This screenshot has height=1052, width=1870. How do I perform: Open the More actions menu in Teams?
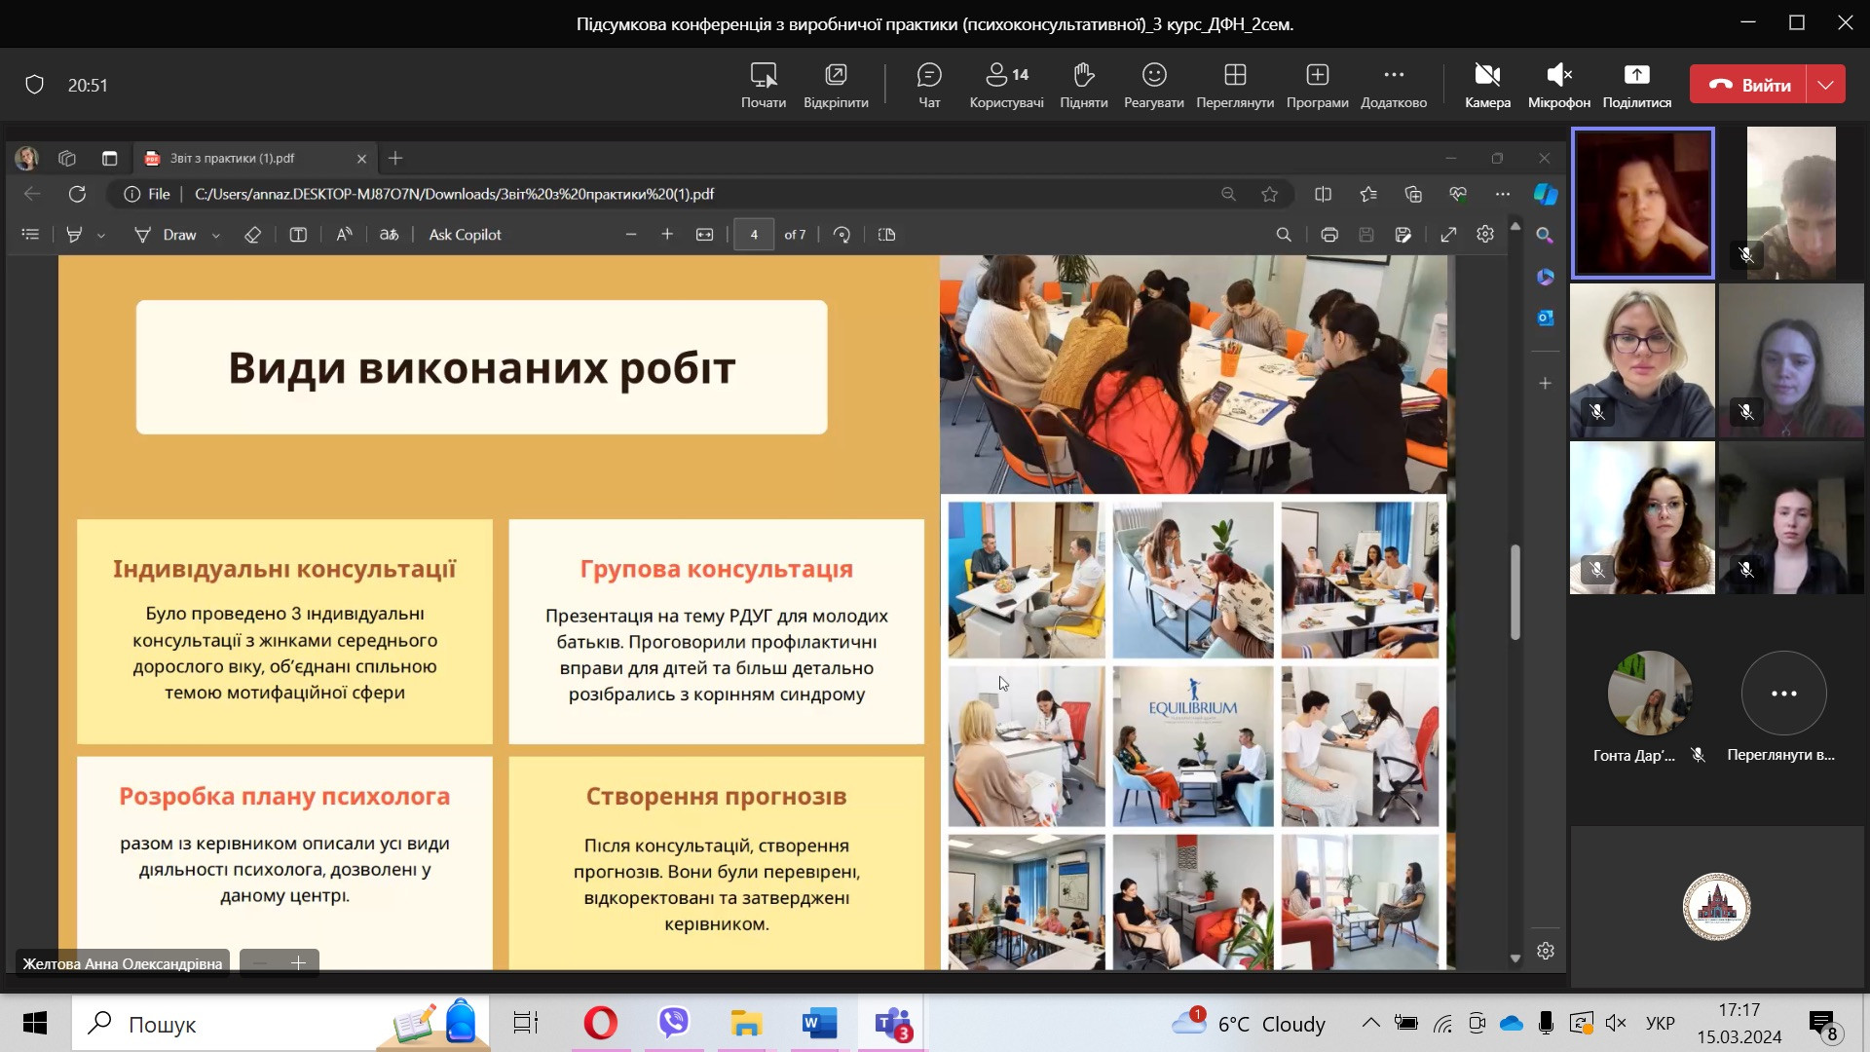(1393, 85)
